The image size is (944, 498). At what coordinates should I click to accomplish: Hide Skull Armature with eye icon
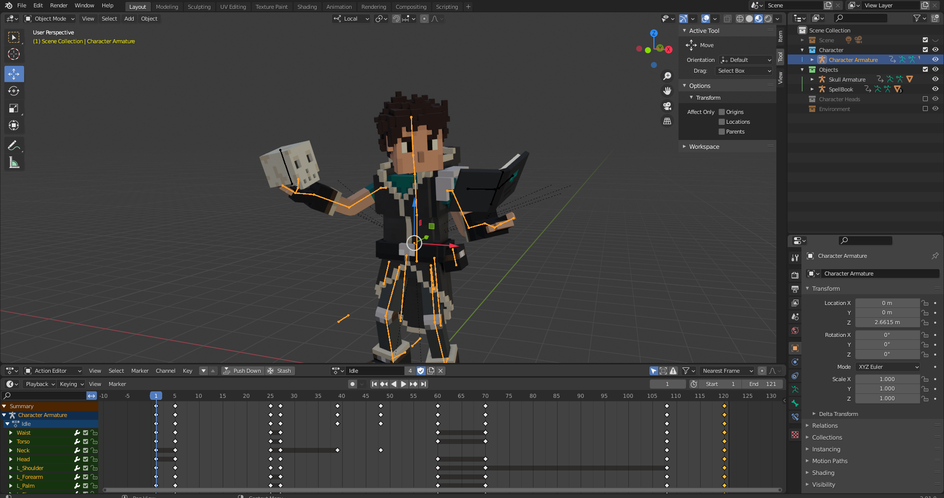(935, 79)
